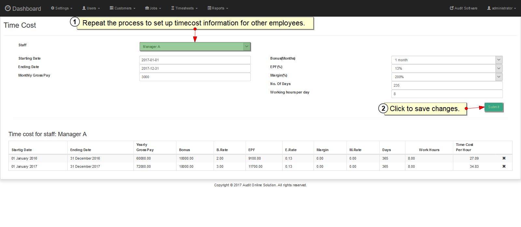This screenshot has width=521, height=227.
Task: Open the Users menu
Action: 91,8
